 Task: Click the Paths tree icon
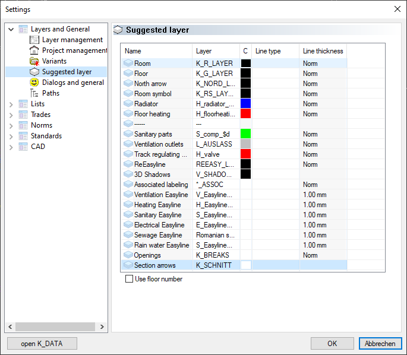pos(34,93)
